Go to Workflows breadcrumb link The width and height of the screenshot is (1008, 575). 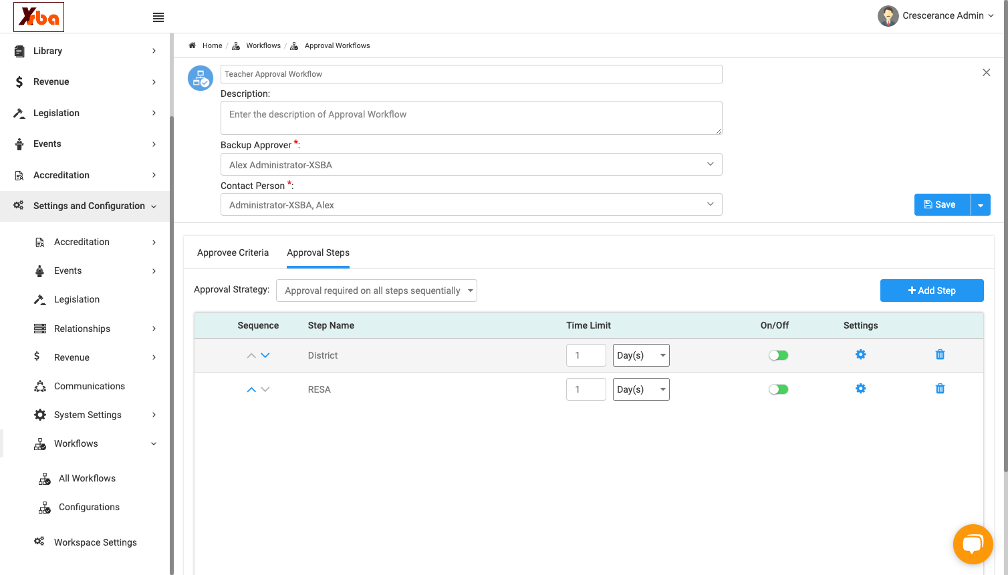point(263,45)
